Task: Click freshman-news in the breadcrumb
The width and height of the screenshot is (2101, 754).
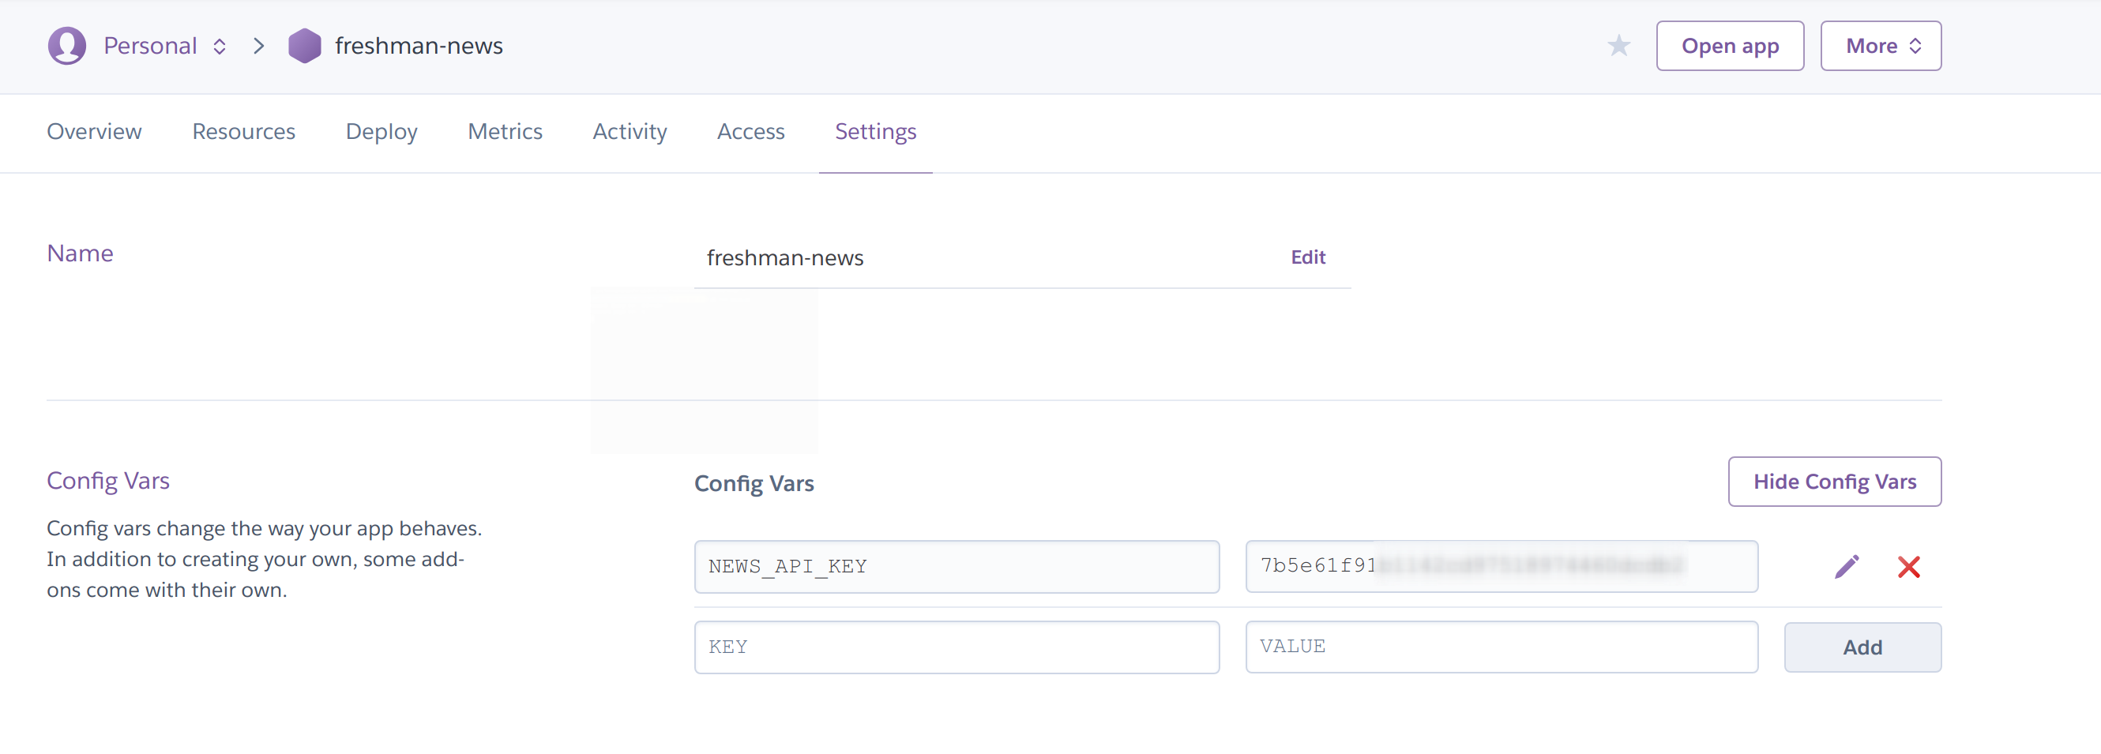Action: (x=419, y=46)
